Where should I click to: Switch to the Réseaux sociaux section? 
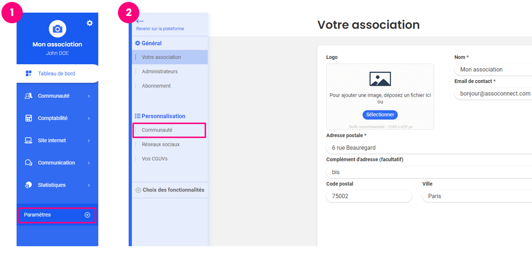[x=161, y=144]
